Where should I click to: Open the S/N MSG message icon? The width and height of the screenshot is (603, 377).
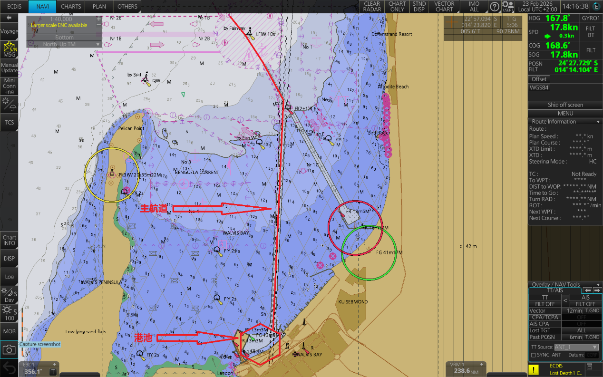pos(9,49)
